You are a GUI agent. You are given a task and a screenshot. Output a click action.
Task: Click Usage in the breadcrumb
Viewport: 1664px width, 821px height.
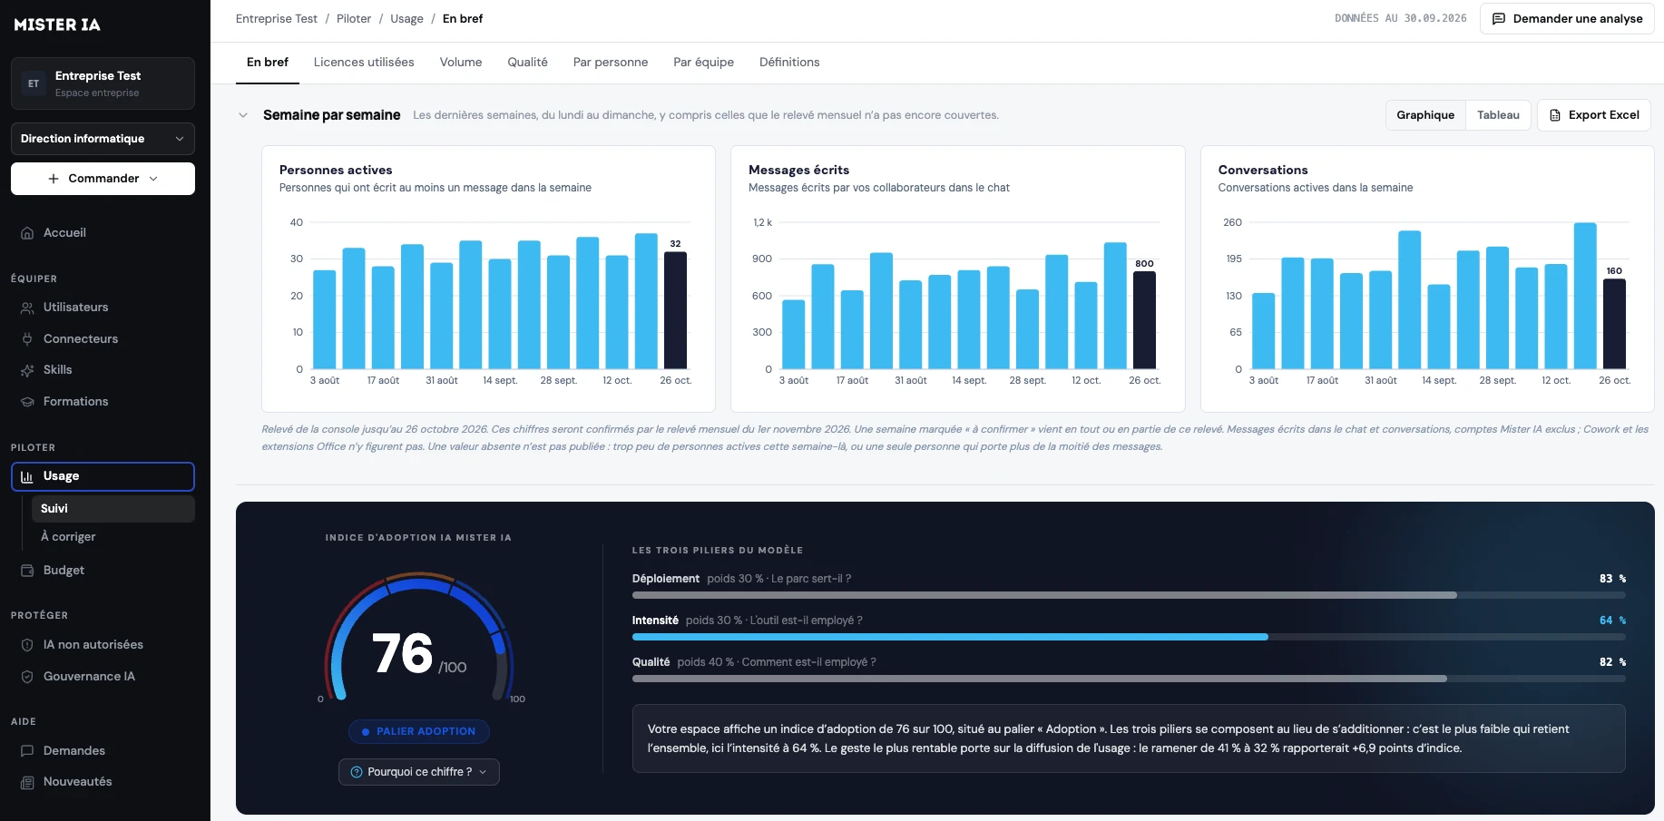(x=406, y=19)
